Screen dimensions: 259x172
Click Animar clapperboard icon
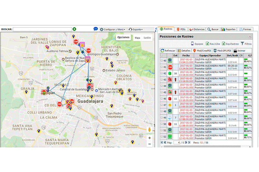click(235, 51)
